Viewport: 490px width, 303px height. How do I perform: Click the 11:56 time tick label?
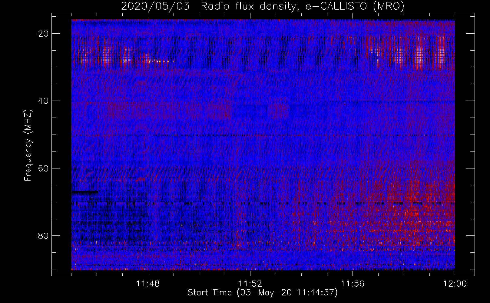(x=353, y=284)
